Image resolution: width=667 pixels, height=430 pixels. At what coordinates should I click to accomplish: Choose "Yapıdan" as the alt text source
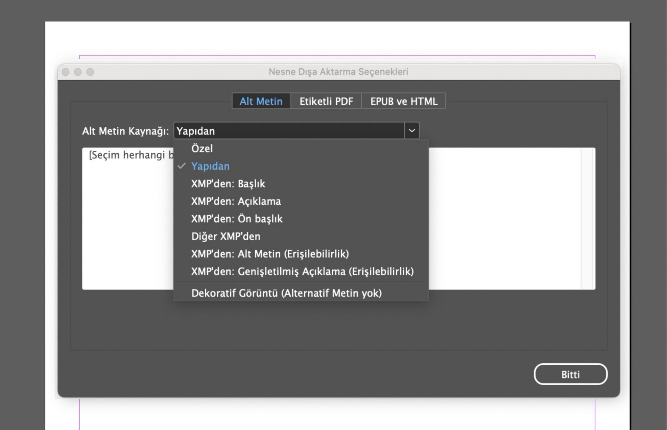click(210, 166)
